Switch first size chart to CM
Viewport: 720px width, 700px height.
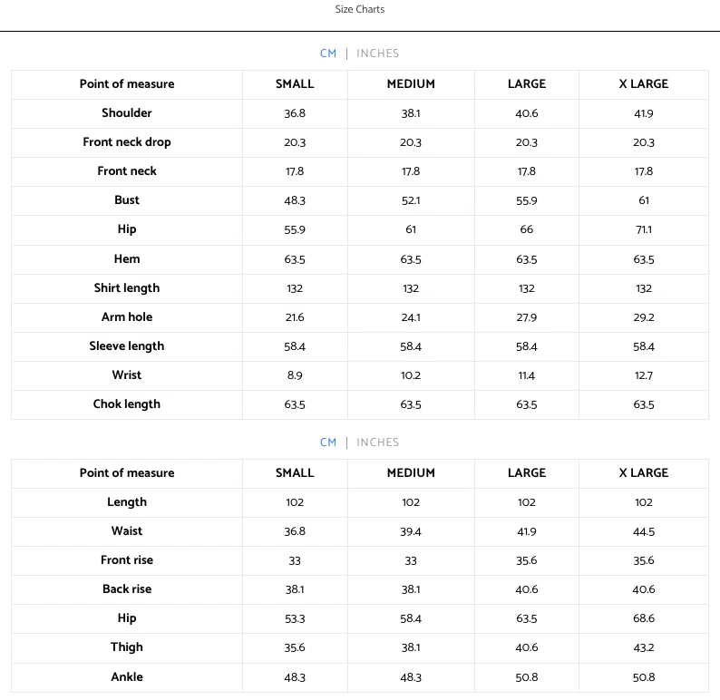tap(328, 53)
